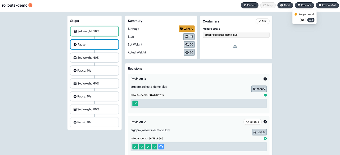Click the first green pod in Revision 2
Image resolution: width=340 pixels, height=155 pixels.
tap(135, 147)
